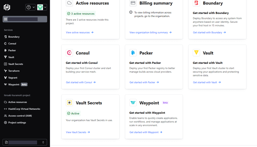Click the Active status badge on Vault Secrets

click(73, 113)
